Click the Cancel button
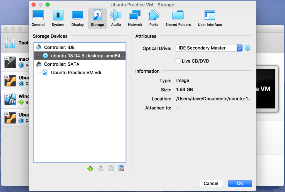285x192 pixels. pyautogui.click(x=211, y=183)
